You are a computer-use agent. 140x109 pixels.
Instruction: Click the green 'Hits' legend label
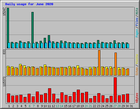tap(137, 11)
